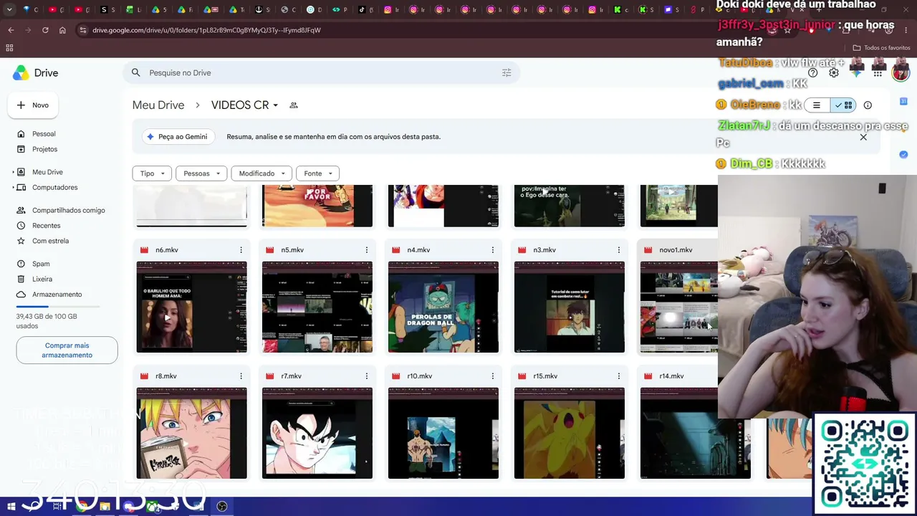This screenshot has height=516, width=917.
Task: Reload the Drive page
Action: 45,30
